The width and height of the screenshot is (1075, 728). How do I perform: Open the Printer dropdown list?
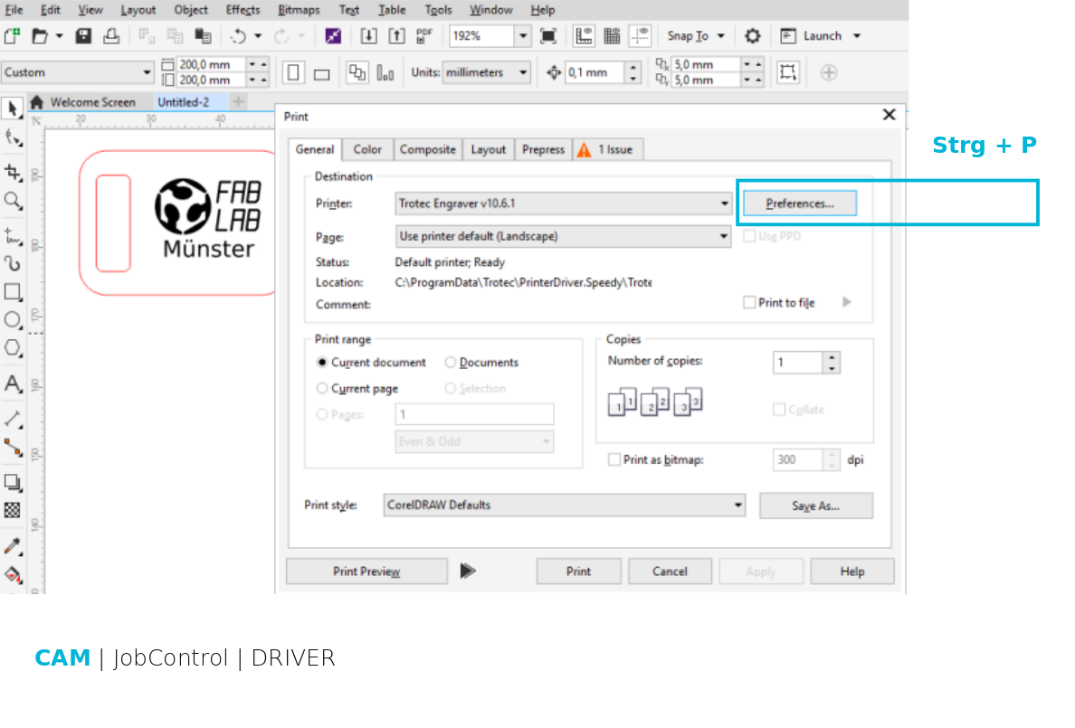coord(564,203)
